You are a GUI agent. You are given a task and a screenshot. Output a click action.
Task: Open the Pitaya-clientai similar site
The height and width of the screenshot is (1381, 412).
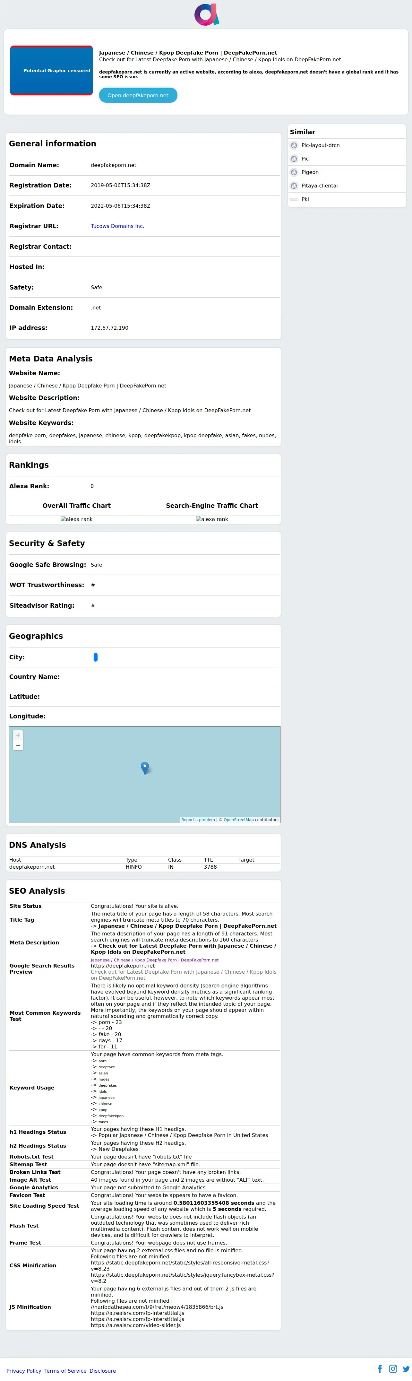(x=319, y=186)
